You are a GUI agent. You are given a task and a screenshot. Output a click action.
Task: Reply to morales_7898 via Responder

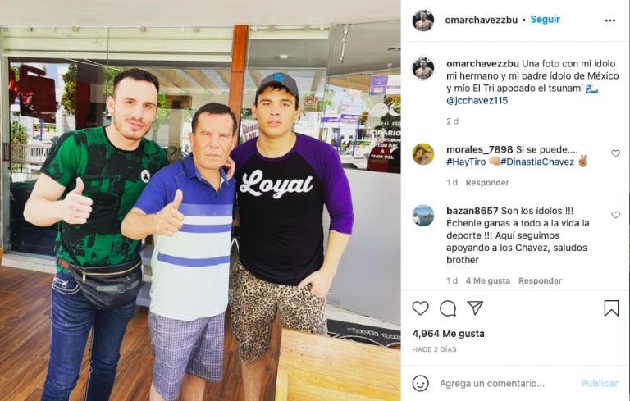[487, 182]
